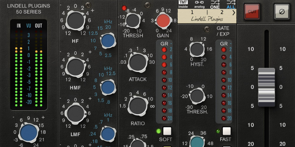Click the compressor threshold red indicator LED
Image resolution: width=295 pixels, height=147 pixels.
[124, 8]
